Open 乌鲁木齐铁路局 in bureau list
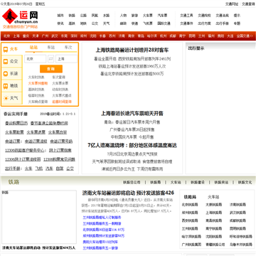Screen dimensions: 256x256 pos(241,245)
